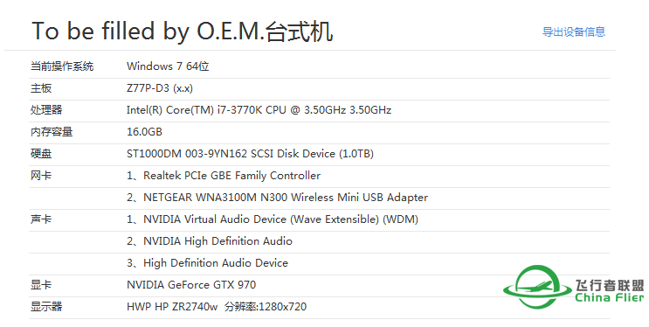This screenshot has width=649, height=327.
Task: Click the 导出设备信息 export link
Action: click(574, 31)
